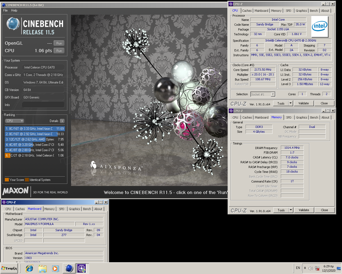Select ranking row 12C/12T AMD Opteron
The width and height of the screenshot is (342, 274).
click(x=35, y=139)
